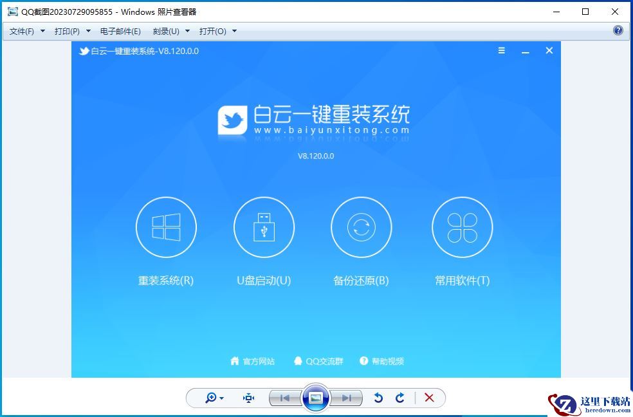Screen dimensions: 633x417
Task: Click the question mark icon beside 帮助视频
Action: [x=363, y=361]
